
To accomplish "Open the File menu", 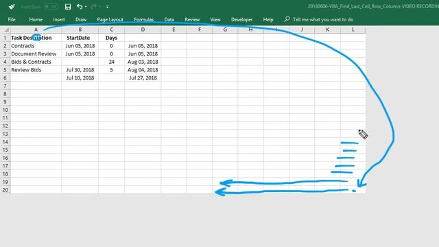I will [x=12, y=19].
